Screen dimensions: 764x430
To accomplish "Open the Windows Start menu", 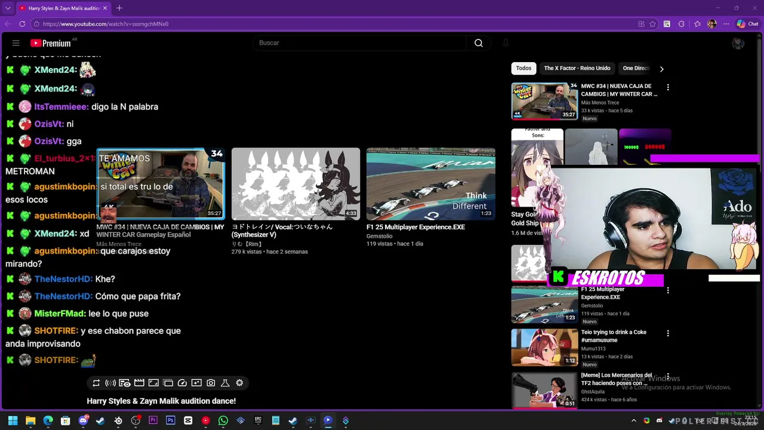I will [x=13, y=420].
